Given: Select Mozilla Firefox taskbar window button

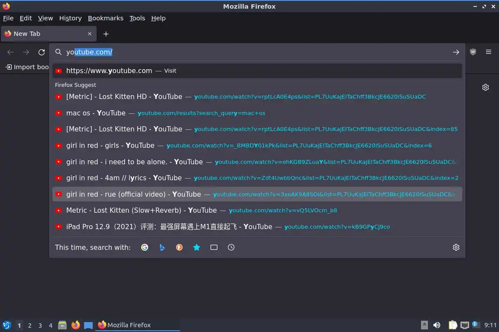Looking at the screenshot, I should click(x=137, y=325).
